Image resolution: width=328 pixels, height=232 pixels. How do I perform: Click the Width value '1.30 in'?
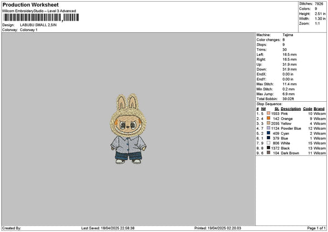coord(320,19)
